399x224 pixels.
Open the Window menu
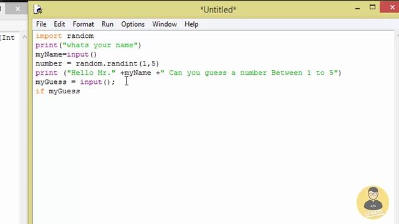click(165, 24)
